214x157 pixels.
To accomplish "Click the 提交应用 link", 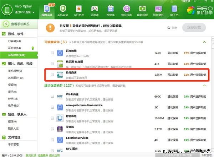I will [55, 155].
